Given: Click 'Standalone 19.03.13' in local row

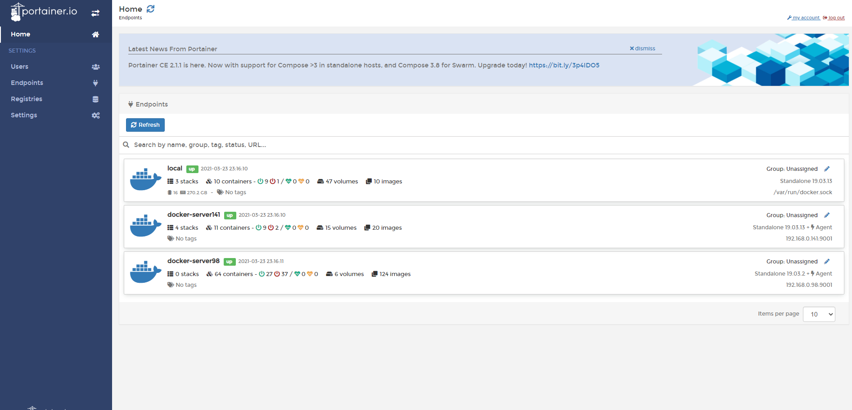Looking at the screenshot, I should point(806,181).
